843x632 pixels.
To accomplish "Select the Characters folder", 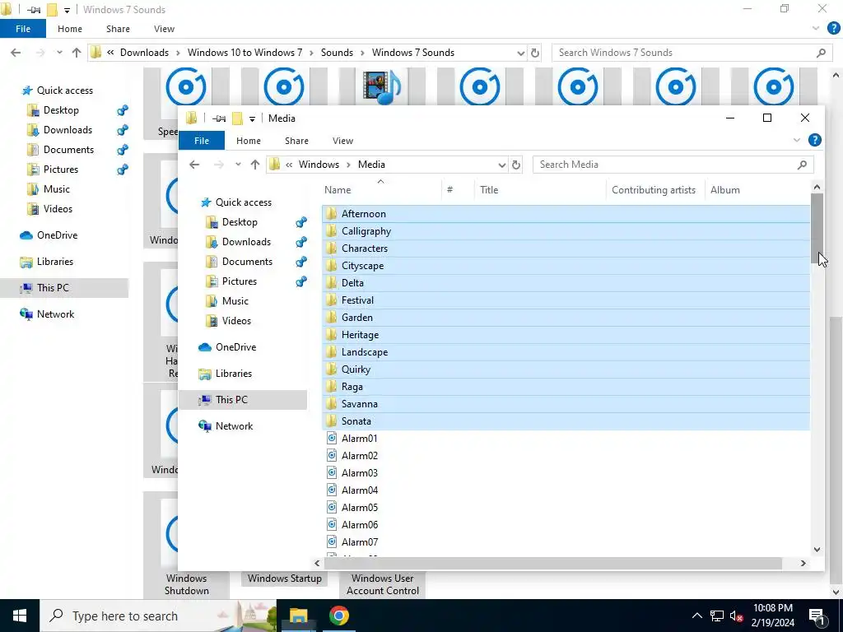I will (x=566, y=249).
